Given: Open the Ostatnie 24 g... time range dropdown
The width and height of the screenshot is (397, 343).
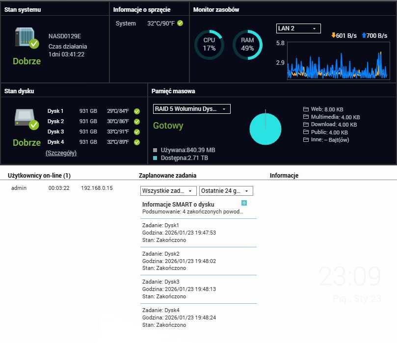Looking at the screenshot, I should [226, 191].
